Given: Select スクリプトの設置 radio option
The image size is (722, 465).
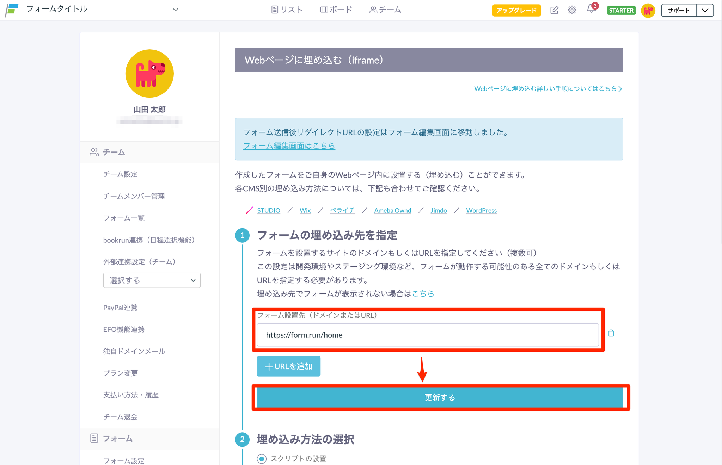Looking at the screenshot, I should (x=262, y=459).
